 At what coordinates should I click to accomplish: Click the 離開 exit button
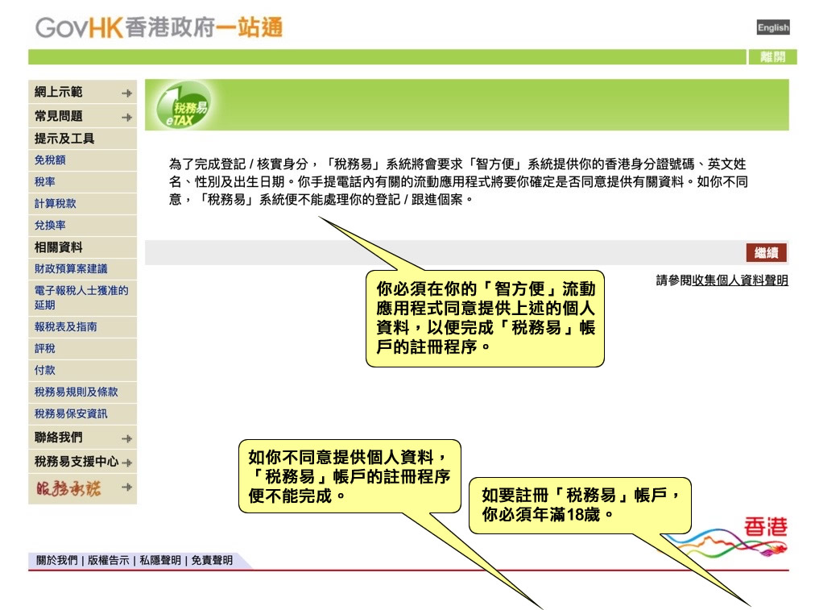click(x=772, y=56)
